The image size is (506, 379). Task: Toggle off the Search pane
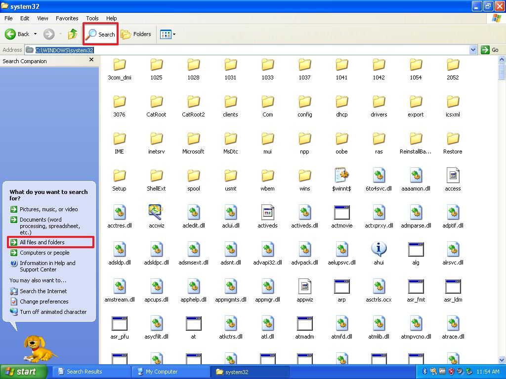pos(100,34)
